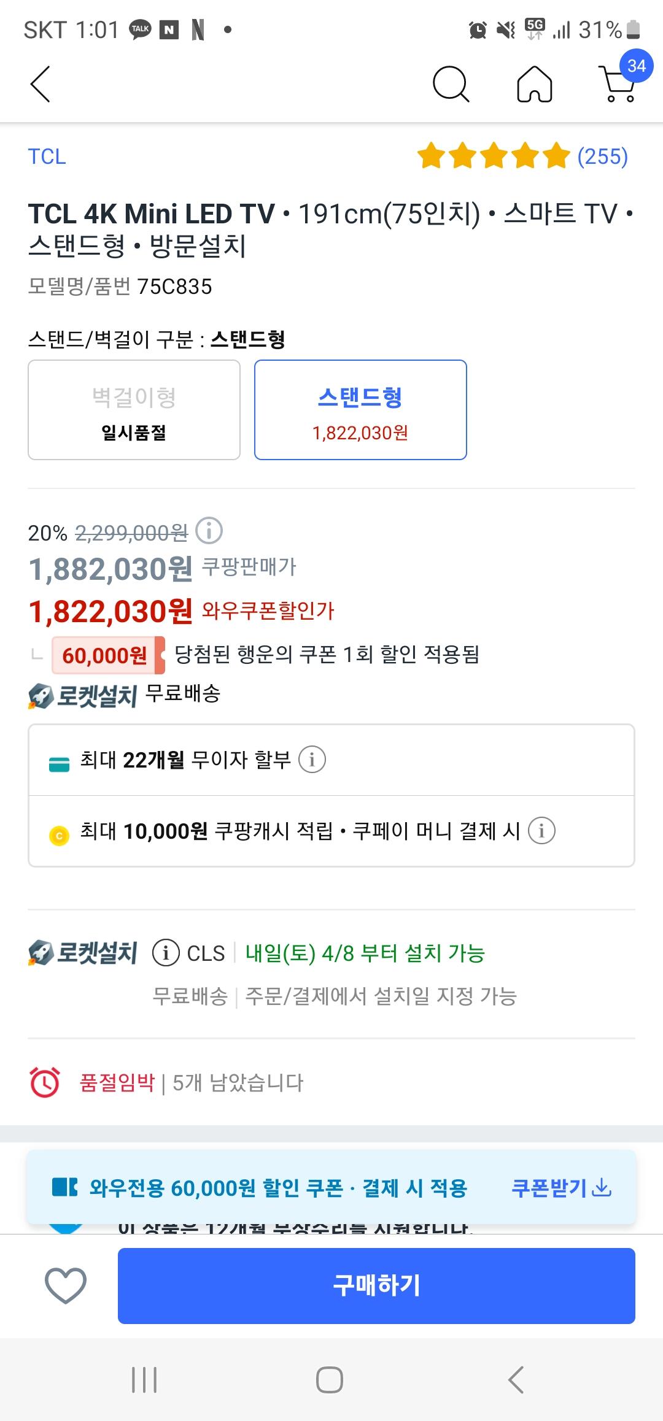Tap info icon beside 로켓설치 CLS
Image resolution: width=663 pixels, height=1421 pixels.
click(166, 953)
